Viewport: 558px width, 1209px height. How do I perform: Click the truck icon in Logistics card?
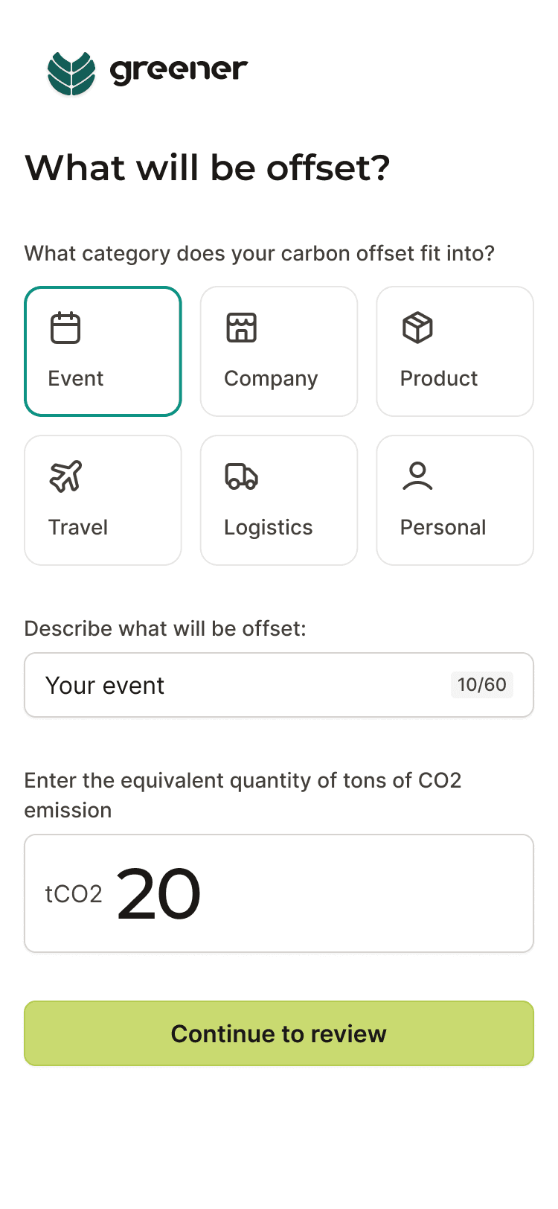[241, 476]
